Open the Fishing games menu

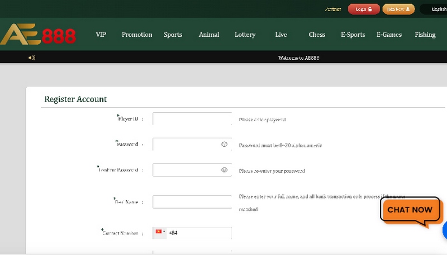point(425,35)
